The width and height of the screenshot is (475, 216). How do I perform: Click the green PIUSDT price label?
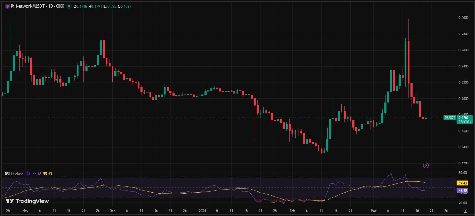tap(450, 118)
